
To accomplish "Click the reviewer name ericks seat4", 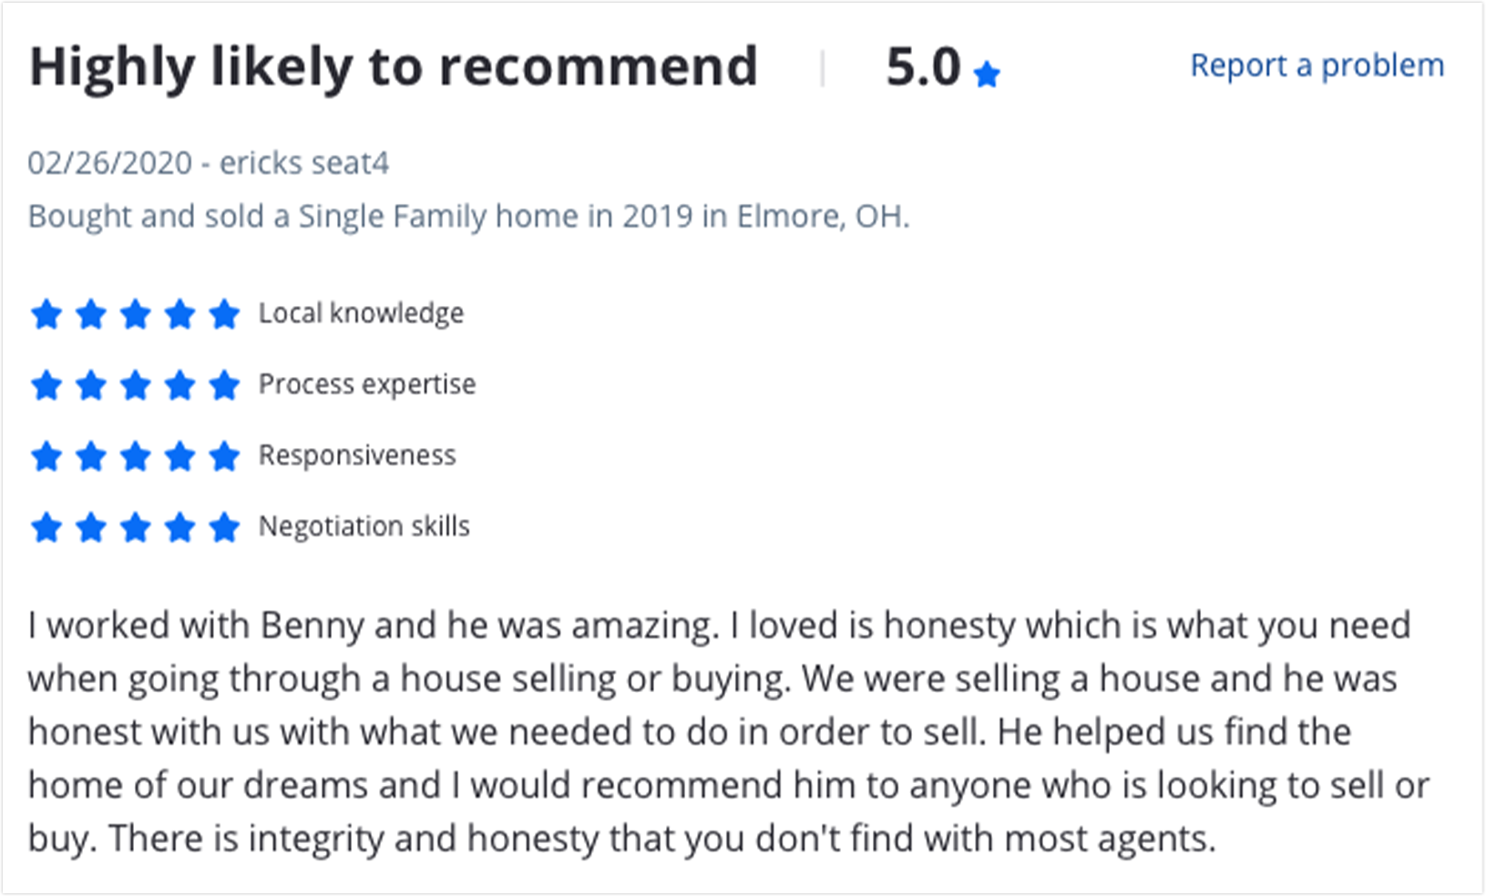I will pos(304,163).
